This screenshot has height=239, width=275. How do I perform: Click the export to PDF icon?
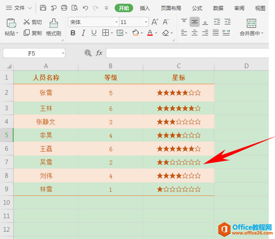click(x=53, y=8)
